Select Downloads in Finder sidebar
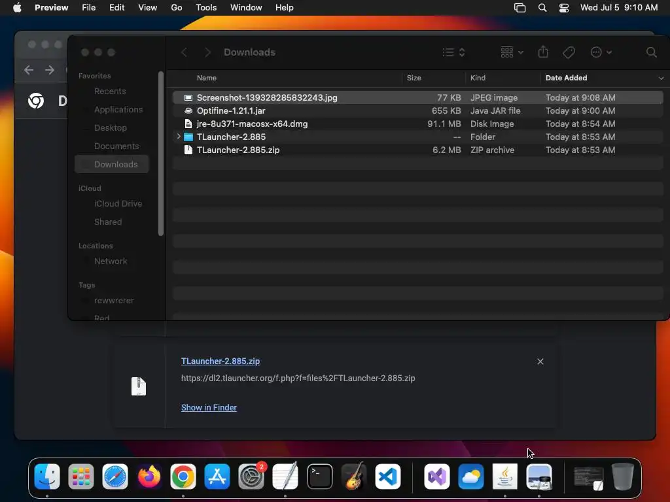Screen dimensions: 670x502 click(x=111, y=164)
